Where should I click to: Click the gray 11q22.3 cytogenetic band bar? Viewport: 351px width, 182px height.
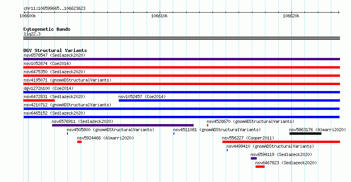[181, 38]
